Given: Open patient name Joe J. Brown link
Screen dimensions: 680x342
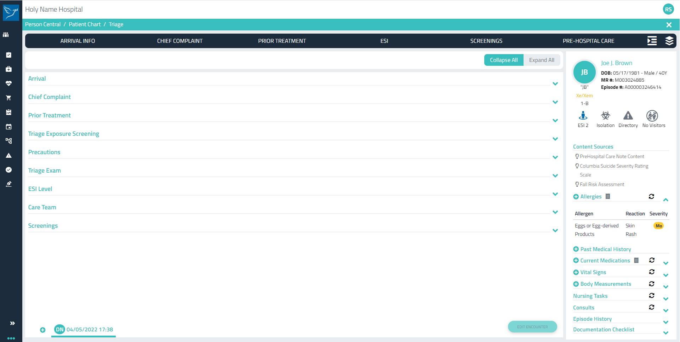Looking at the screenshot, I should [x=616, y=63].
